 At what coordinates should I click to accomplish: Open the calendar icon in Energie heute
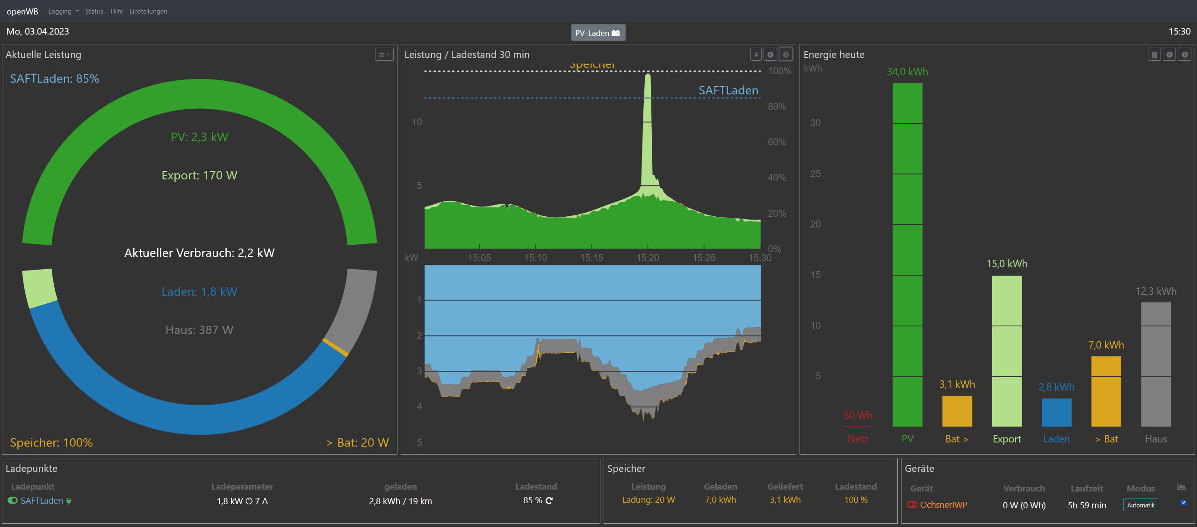tap(1154, 55)
